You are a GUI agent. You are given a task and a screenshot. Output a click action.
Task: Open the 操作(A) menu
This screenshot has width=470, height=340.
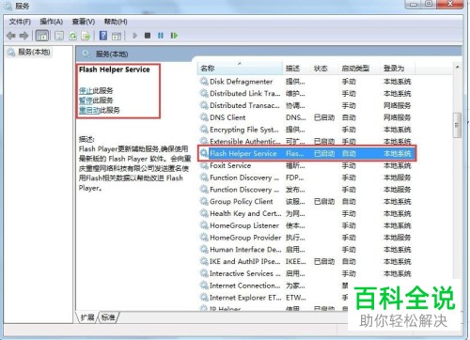52,22
